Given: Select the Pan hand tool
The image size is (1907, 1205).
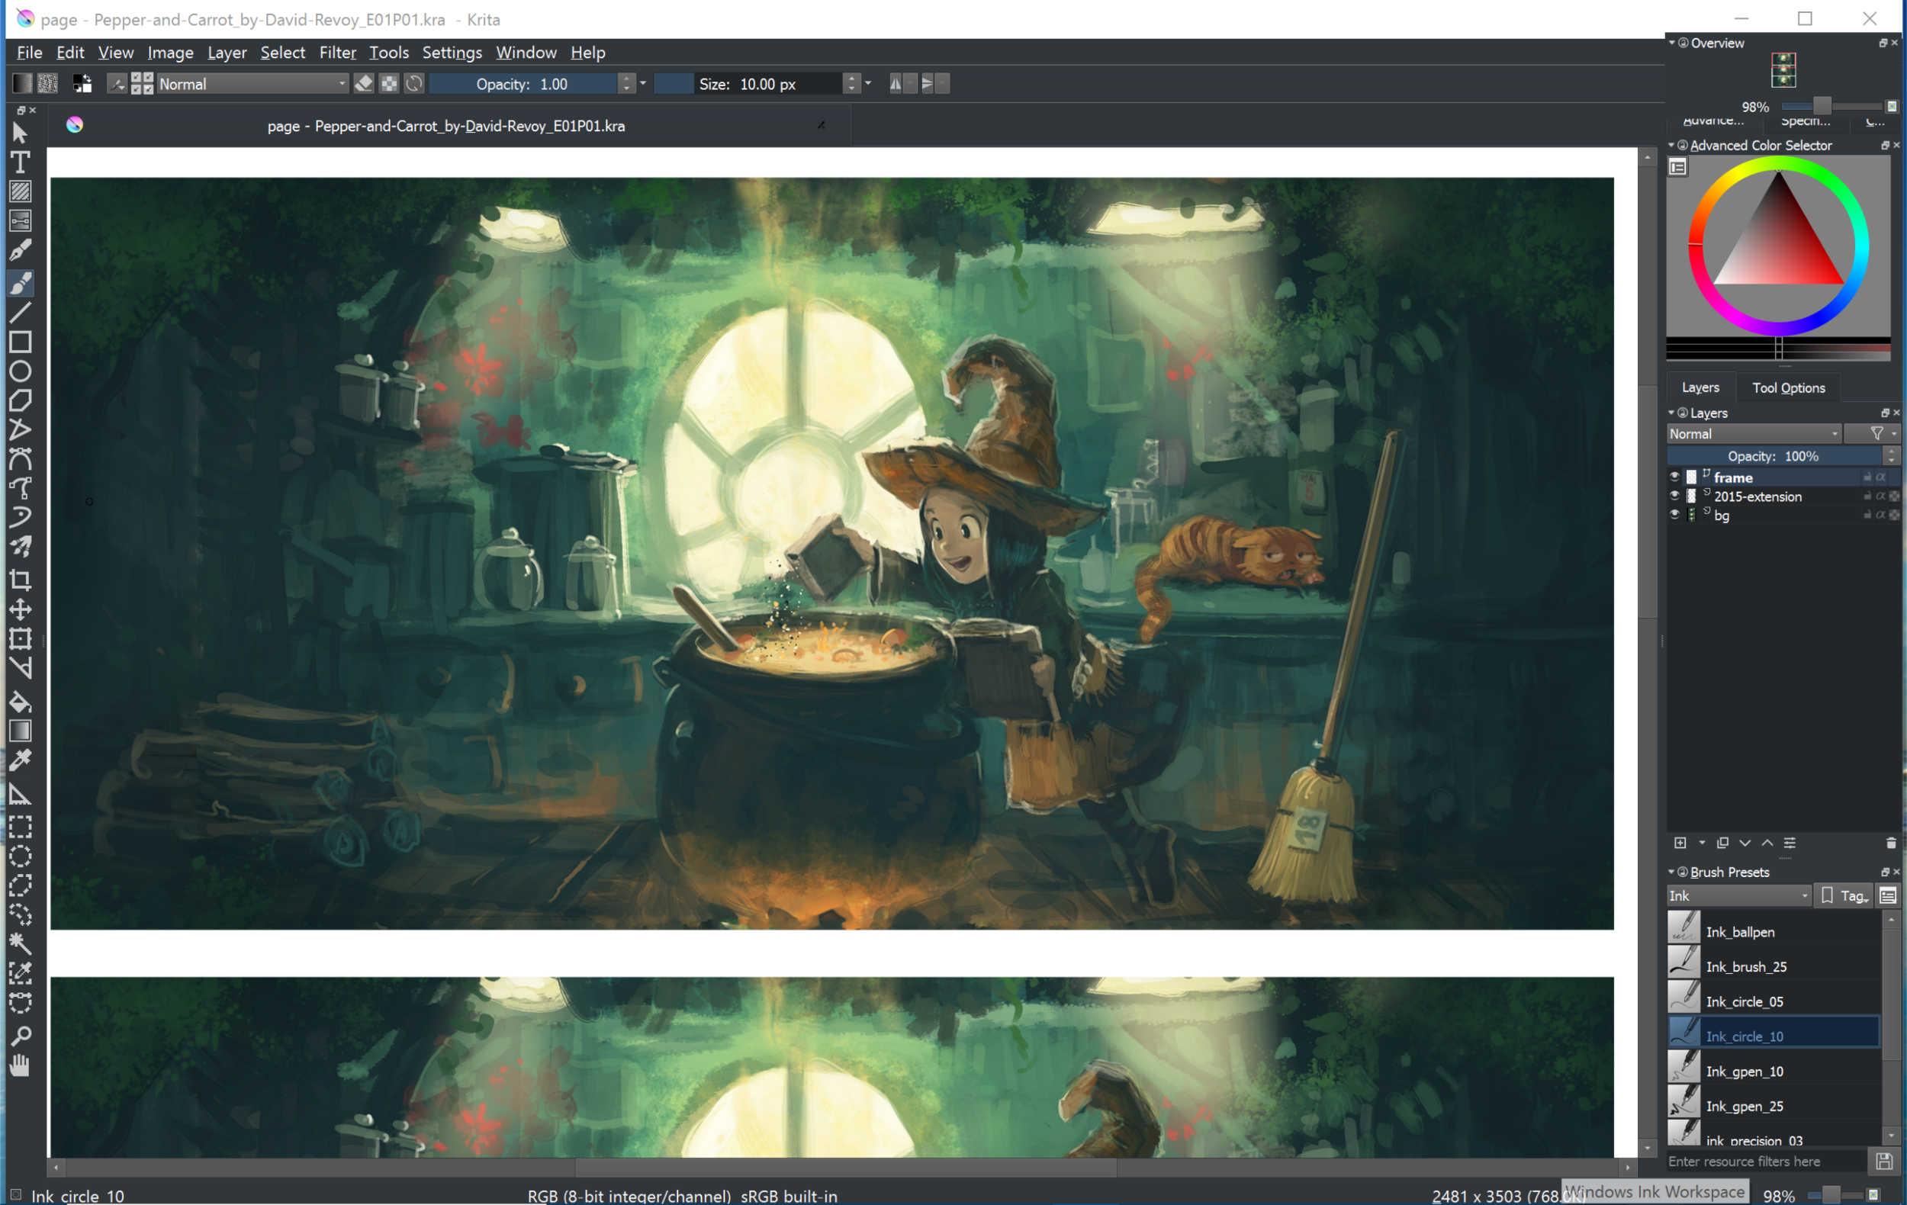Looking at the screenshot, I should [21, 1065].
